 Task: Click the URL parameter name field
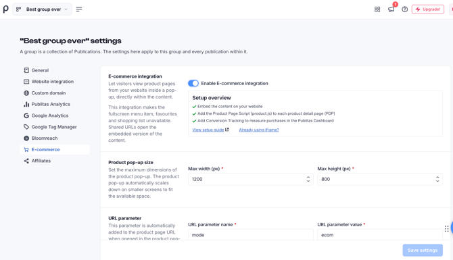[250, 234]
